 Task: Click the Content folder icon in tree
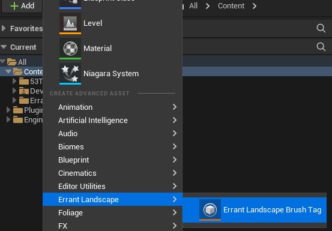point(18,71)
